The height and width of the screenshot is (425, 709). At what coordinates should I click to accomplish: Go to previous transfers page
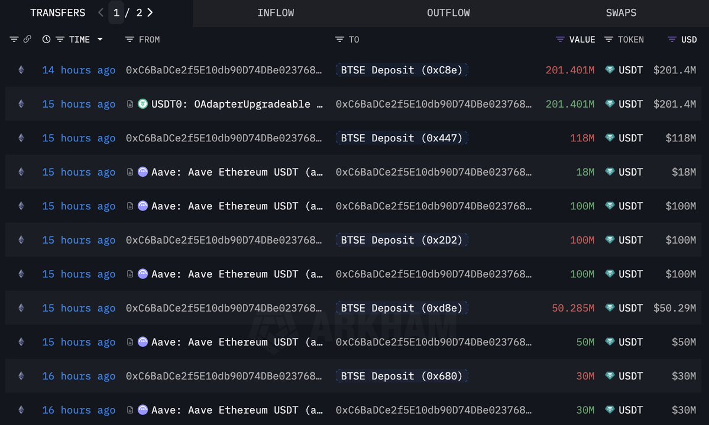pyautogui.click(x=101, y=12)
